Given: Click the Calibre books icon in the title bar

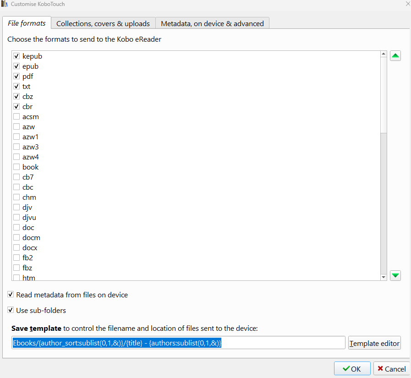Looking at the screenshot, I should click(x=5, y=4).
